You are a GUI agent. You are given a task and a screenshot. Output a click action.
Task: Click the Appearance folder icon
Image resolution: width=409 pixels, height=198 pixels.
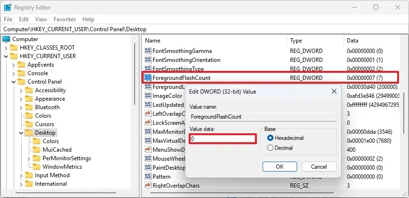coord(29,99)
